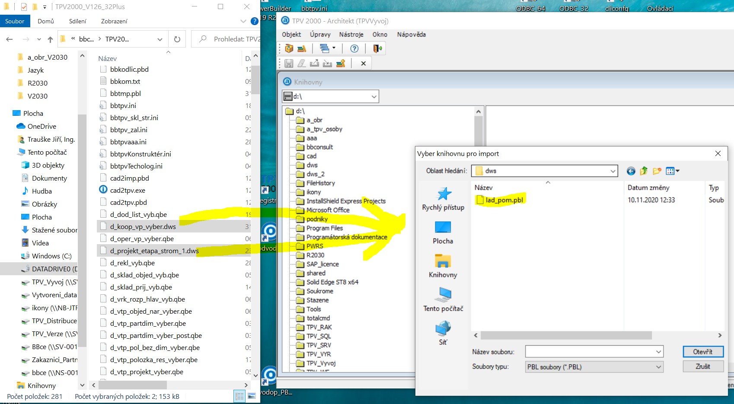Open the Nápověda menu
This screenshot has width=734, height=404.
[x=411, y=35]
